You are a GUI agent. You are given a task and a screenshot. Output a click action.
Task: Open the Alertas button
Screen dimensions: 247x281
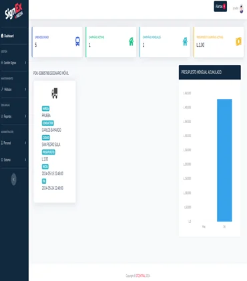pos(220,7)
